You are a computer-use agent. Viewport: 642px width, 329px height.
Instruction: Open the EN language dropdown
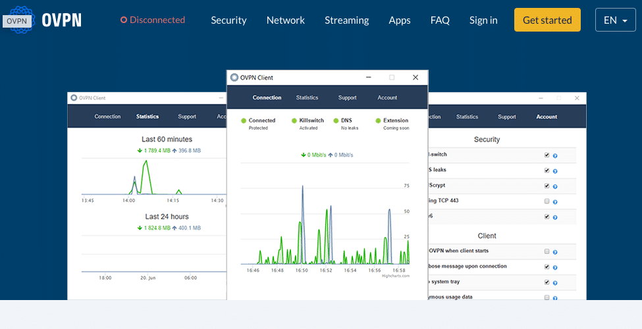pos(615,20)
